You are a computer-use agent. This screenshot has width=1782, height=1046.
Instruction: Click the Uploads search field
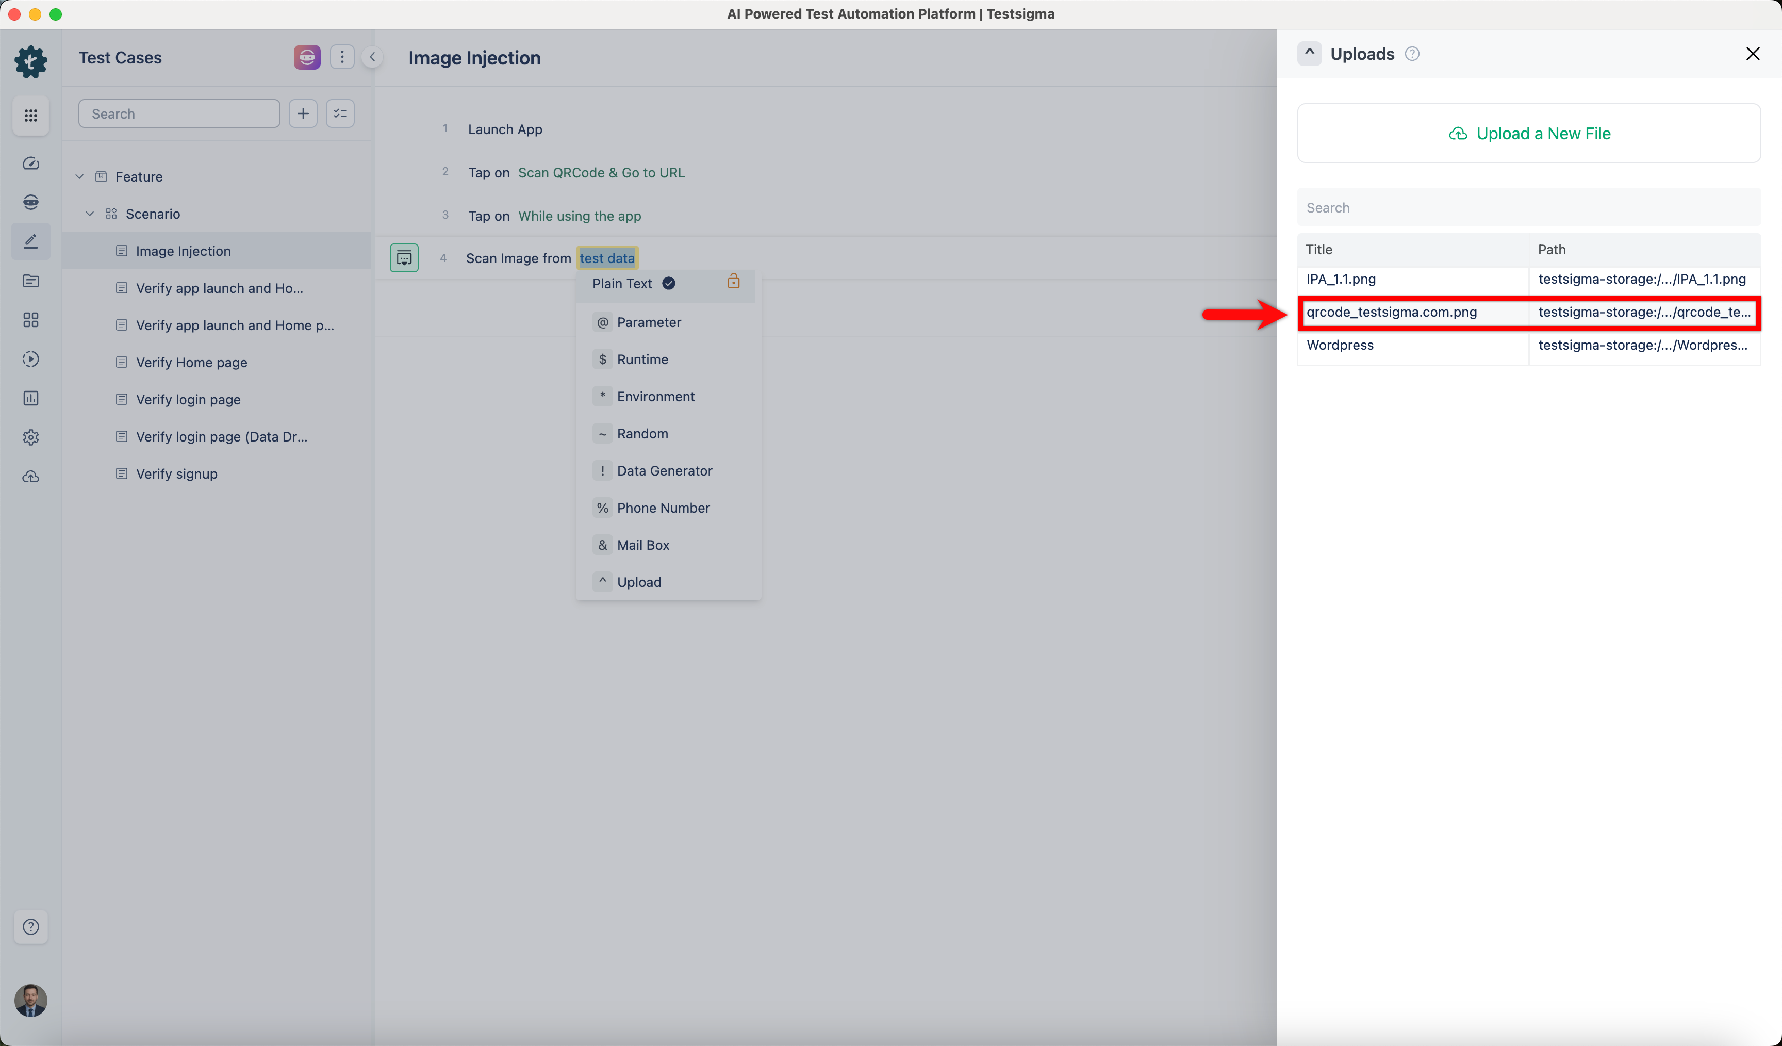click(1528, 208)
